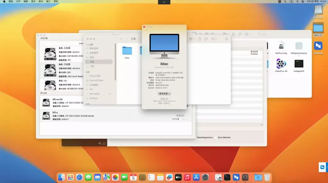The image size is (328, 183).
Task: Open Photos app in the Dock
Action: click(x=115, y=177)
